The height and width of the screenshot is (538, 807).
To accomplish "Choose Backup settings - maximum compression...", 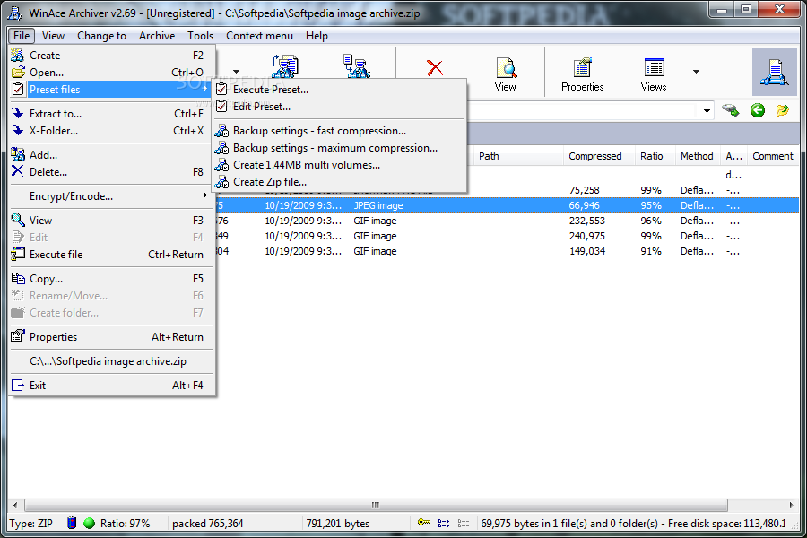I will tap(340, 147).
